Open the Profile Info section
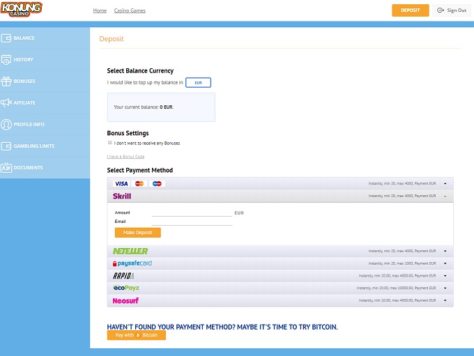The image size is (474, 356). coord(29,125)
